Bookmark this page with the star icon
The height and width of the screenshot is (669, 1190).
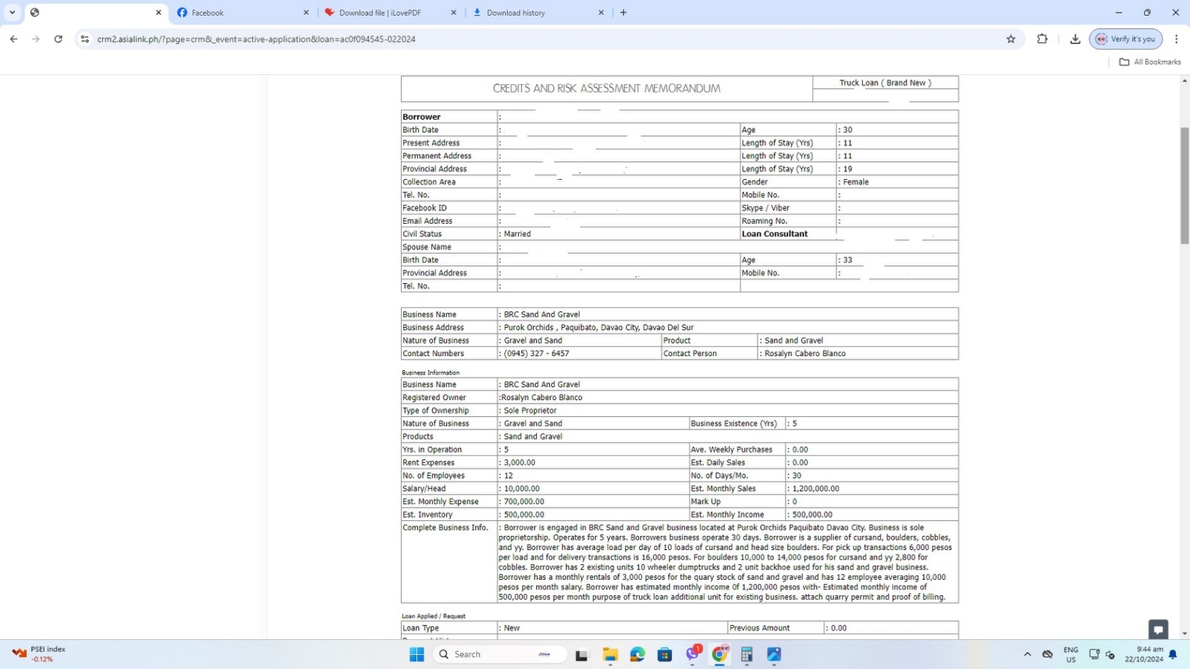point(1011,39)
